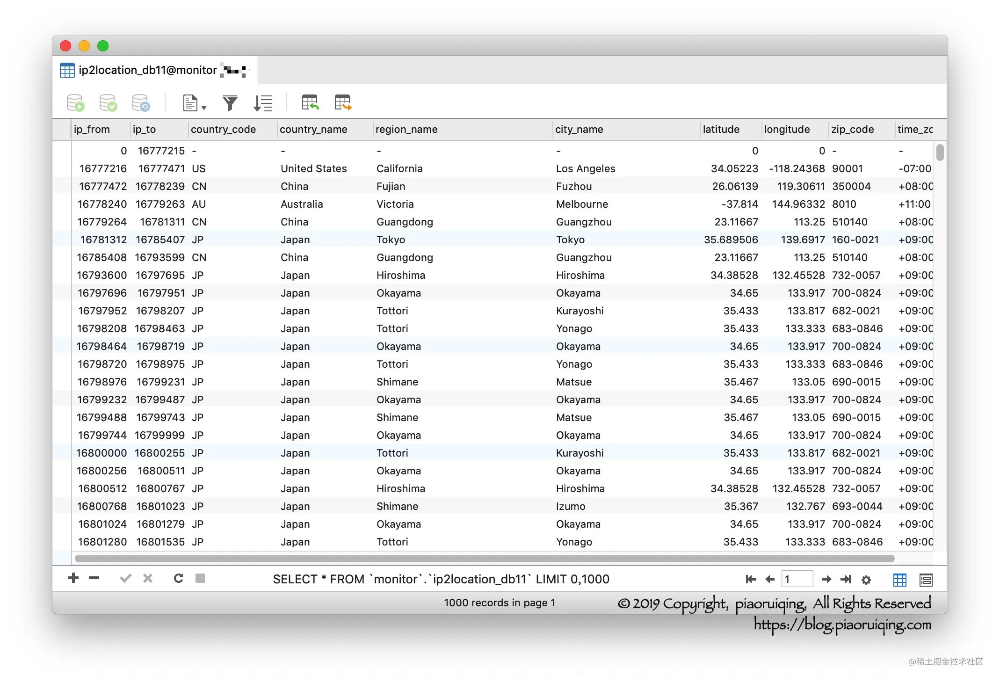Click latitude cell 35.689506
Screen dimensions: 1000x683
click(731, 240)
